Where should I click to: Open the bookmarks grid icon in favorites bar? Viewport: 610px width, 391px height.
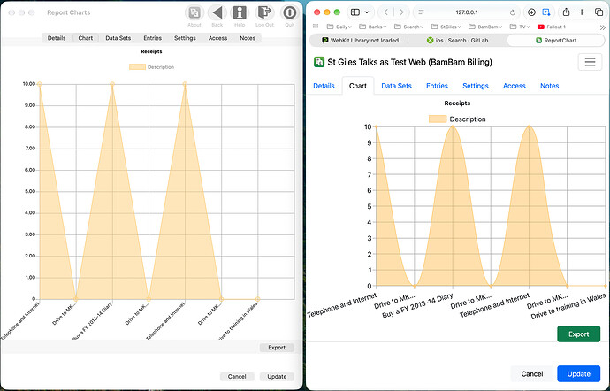tap(316, 27)
